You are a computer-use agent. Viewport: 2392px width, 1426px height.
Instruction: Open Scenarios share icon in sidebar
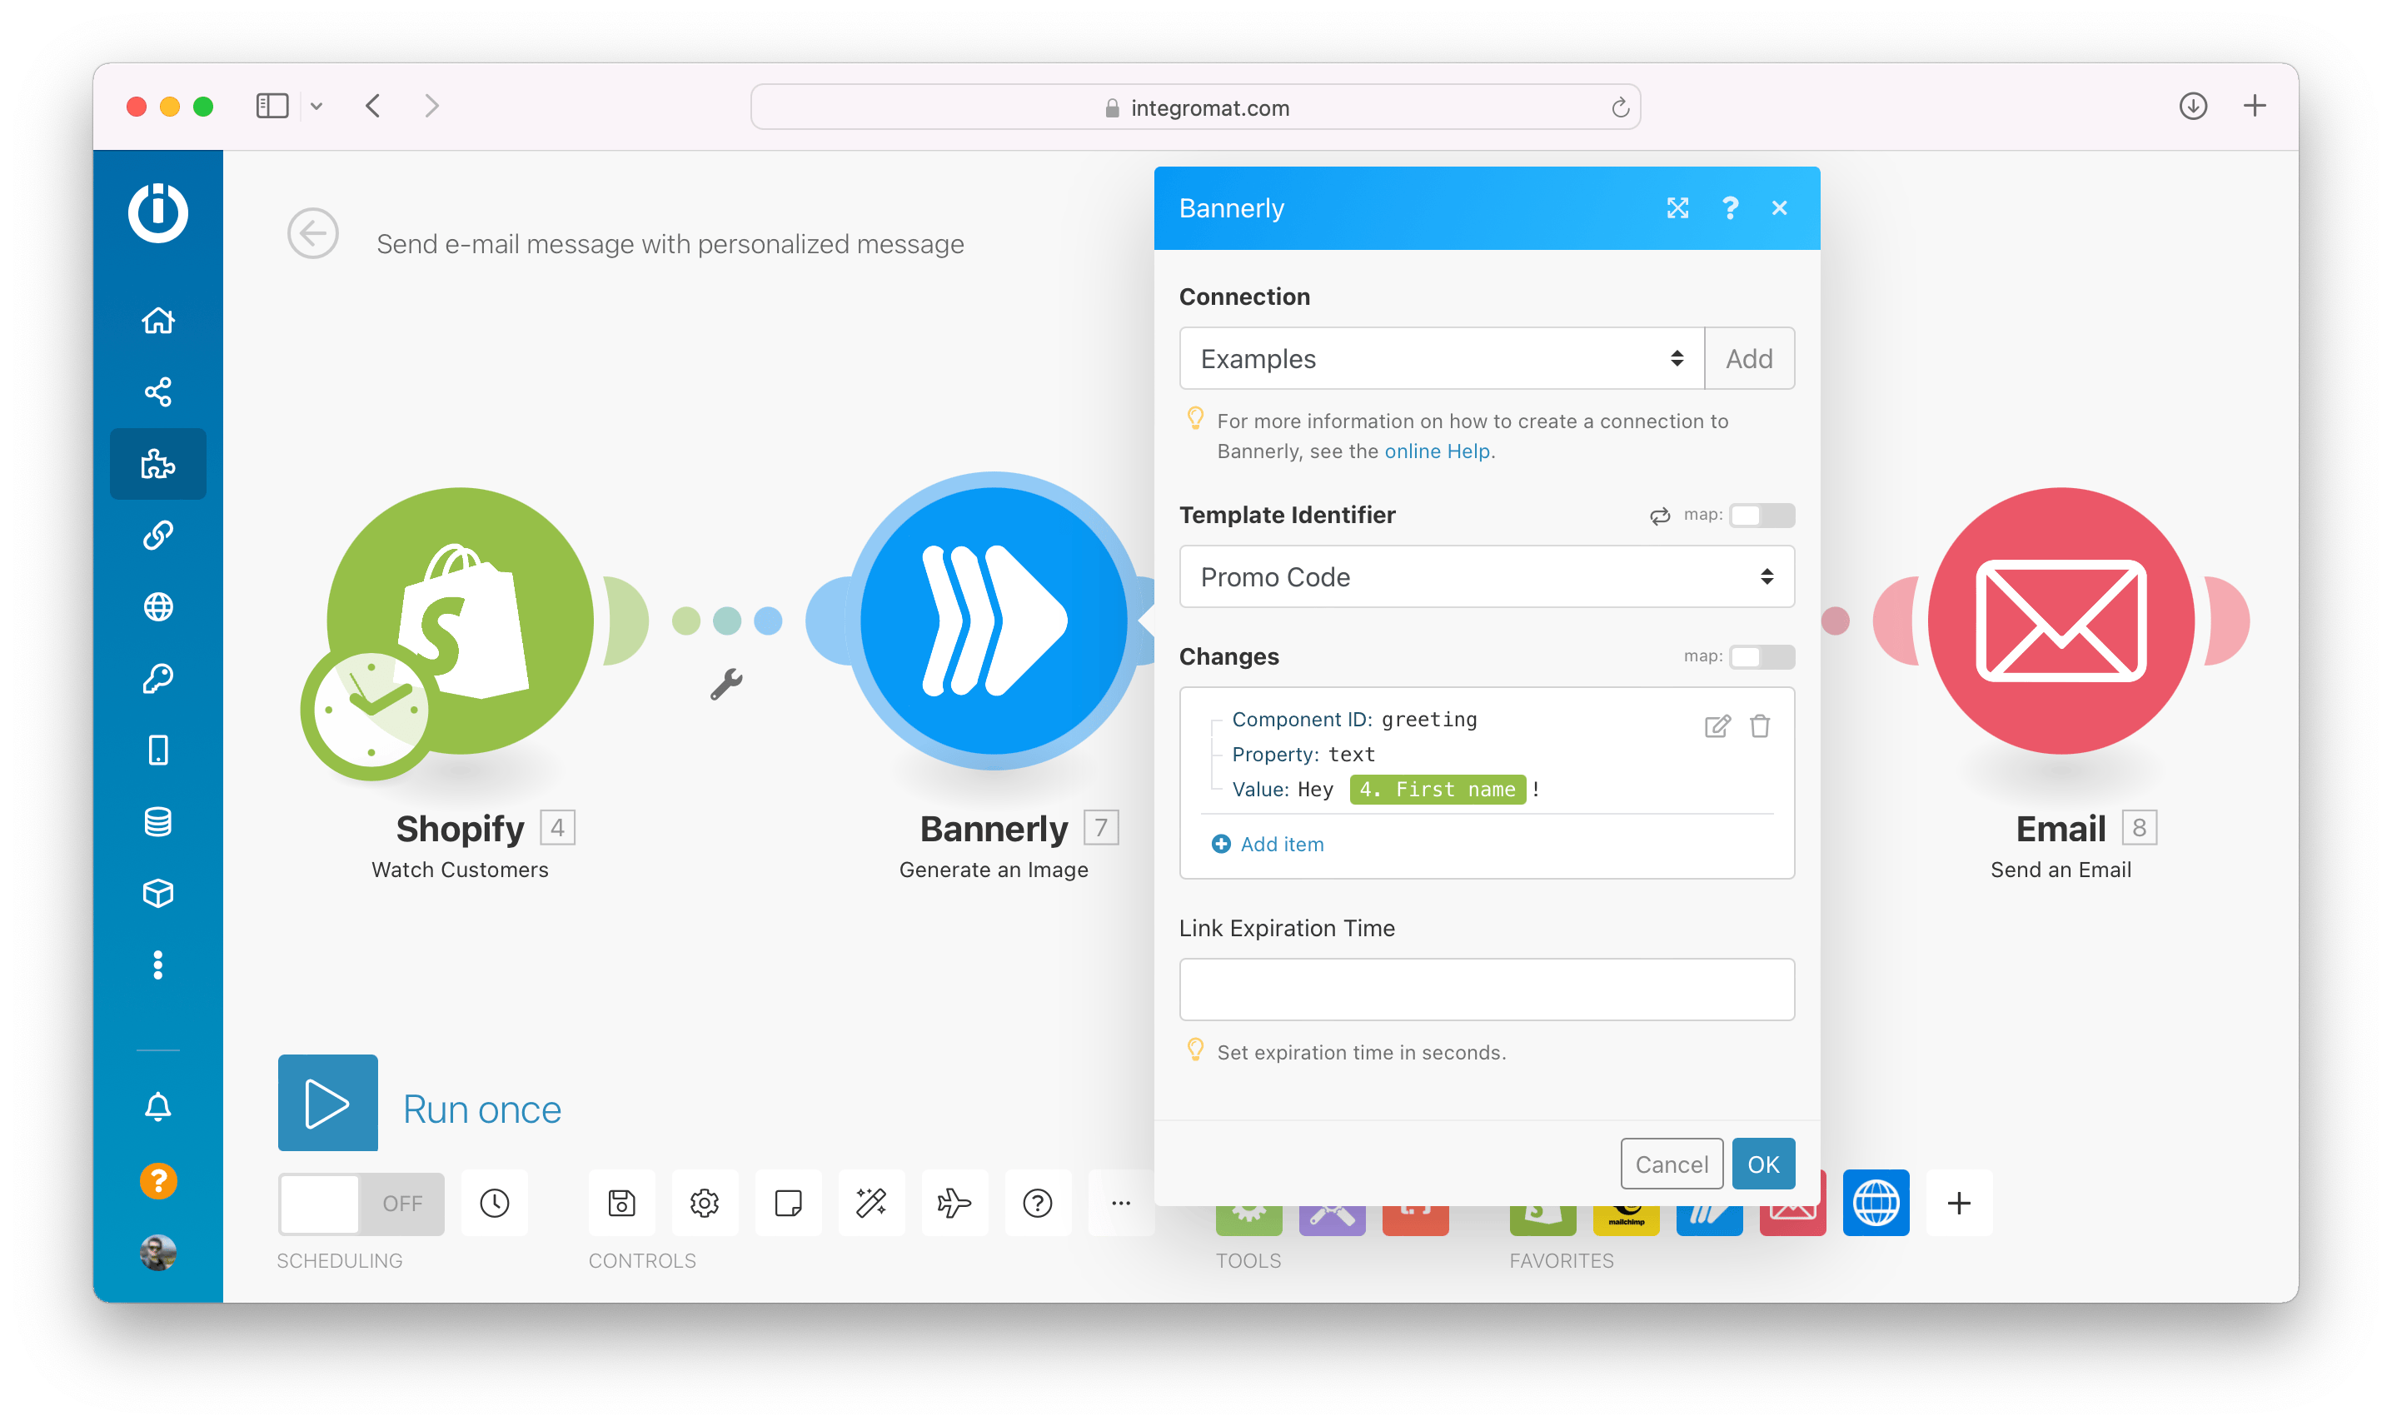tap(157, 391)
